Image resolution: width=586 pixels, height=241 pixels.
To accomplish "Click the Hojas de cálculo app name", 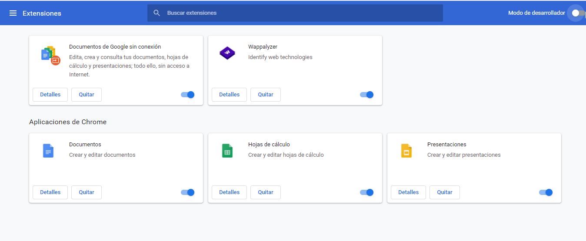I will tap(269, 144).
